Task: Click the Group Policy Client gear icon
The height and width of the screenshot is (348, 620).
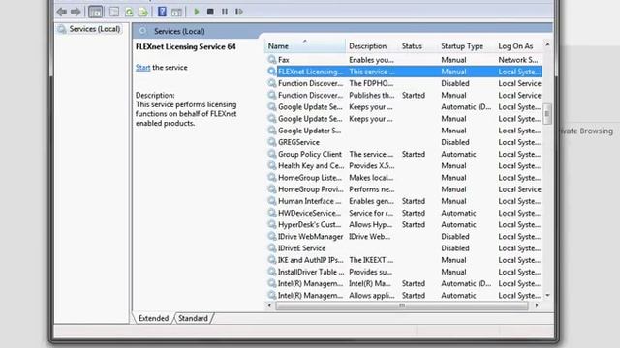Action: pos(272,154)
